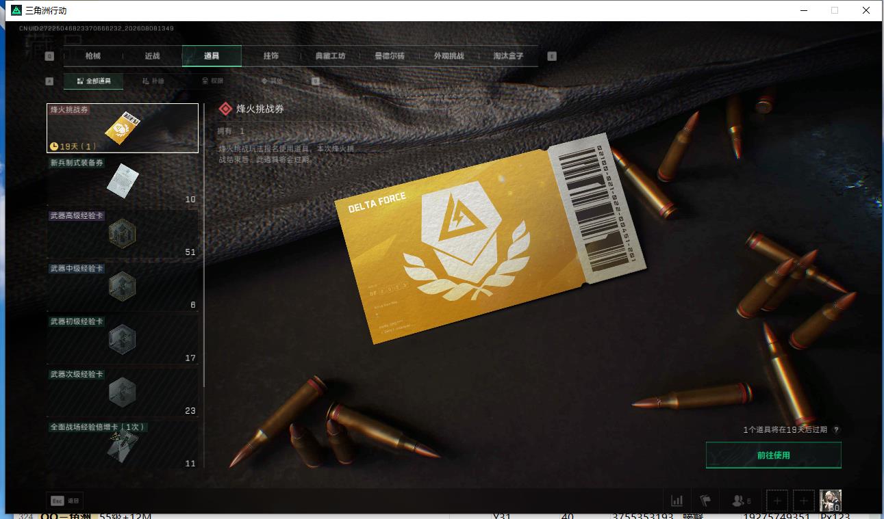Image resolution: width=884 pixels, height=519 pixels.
Task: Click the 烽火挑战券 detail title text
Action: (x=260, y=109)
